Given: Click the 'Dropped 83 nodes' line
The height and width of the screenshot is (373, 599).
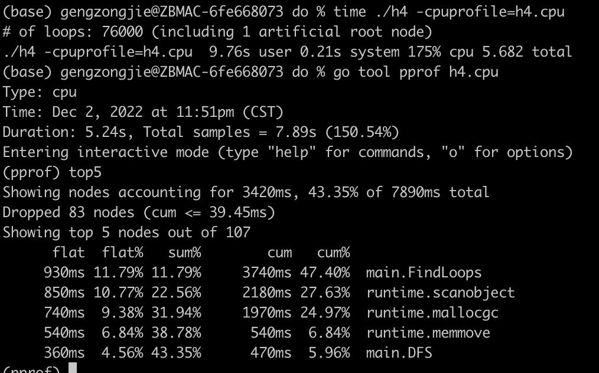Looking at the screenshot, I should pos(138,212).
